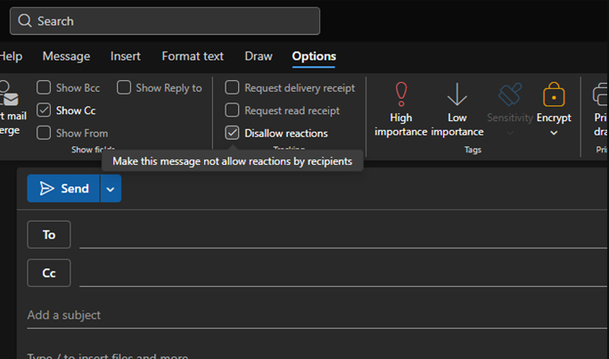The height and width of the screenshot is (359, 609).
Task: Click the Encrypt lock icon
Action: [554, 94]
